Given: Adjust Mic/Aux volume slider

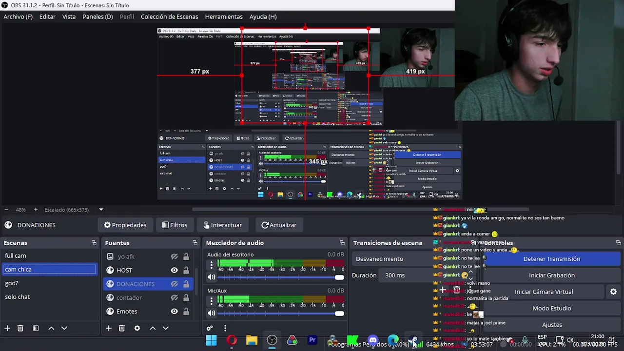Looking at the screenshot, I should [x=280, y=313].
